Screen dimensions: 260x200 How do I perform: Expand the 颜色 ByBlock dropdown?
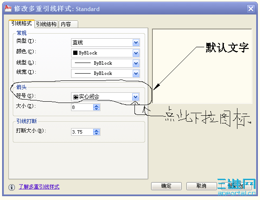136,53
